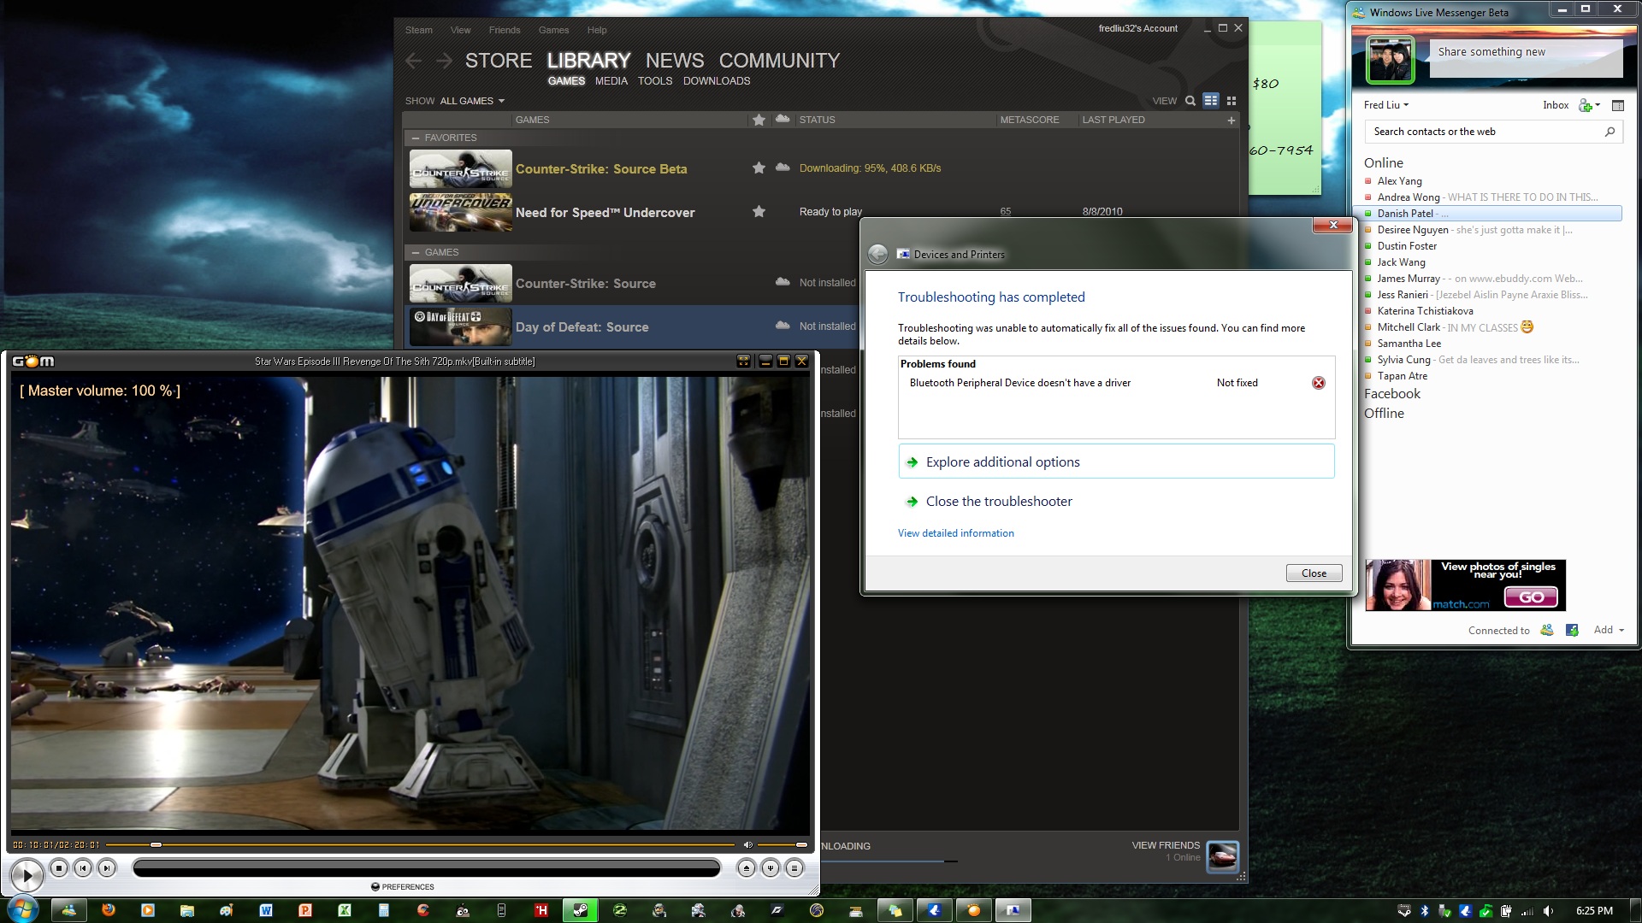
Task: Click fredliu32's Account in Steam
Action: [1137, 28]
